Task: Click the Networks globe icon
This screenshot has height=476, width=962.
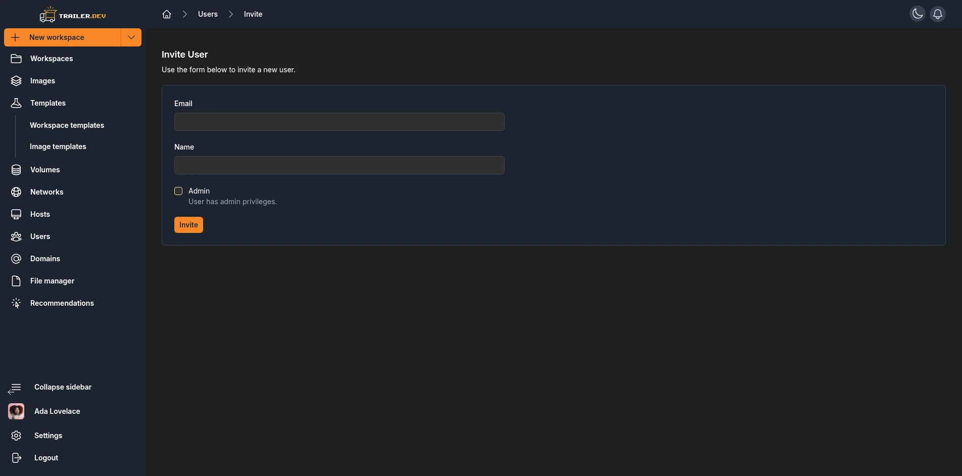Action: [16, 192]
